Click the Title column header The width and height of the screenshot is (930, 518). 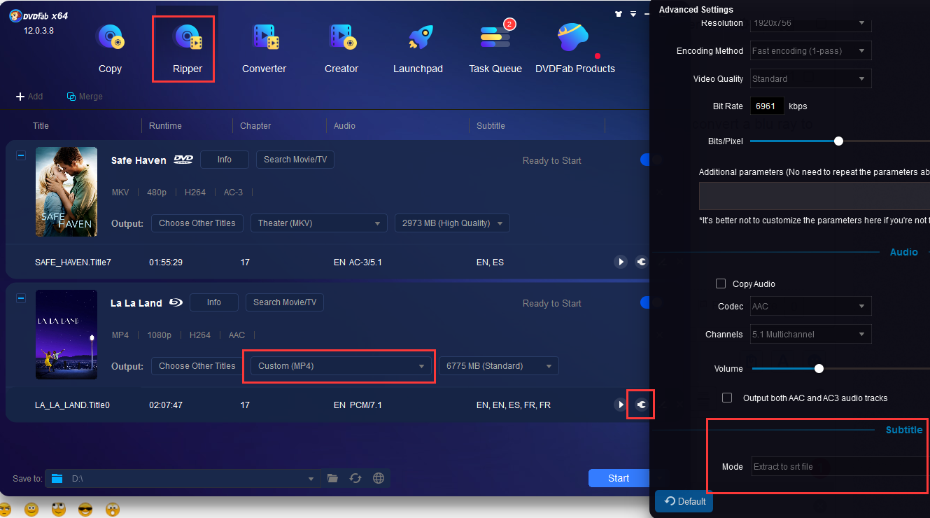click(41, 126)
